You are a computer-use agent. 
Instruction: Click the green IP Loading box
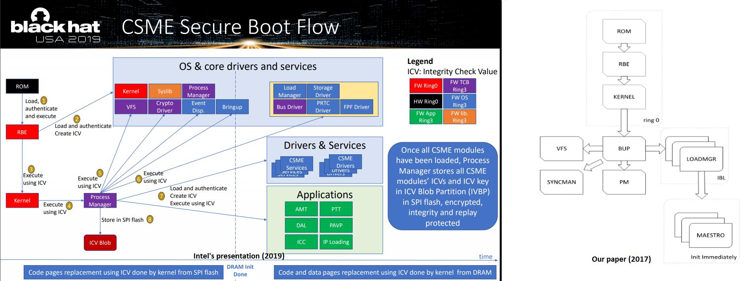336,242
